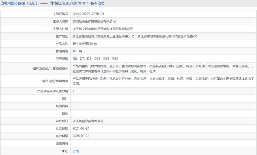This screenshot has height=155, width=257.
Task: Click the empty 备注 value cell
Action: [163, 114]
